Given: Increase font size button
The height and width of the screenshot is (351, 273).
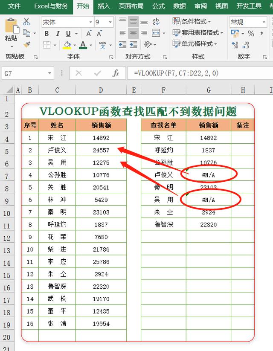Looking at the screenshot, I should [89, 34].
